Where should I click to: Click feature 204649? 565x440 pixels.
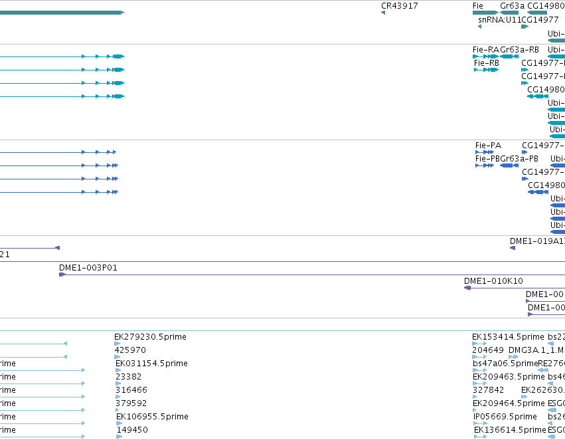(x=479, y=357)
